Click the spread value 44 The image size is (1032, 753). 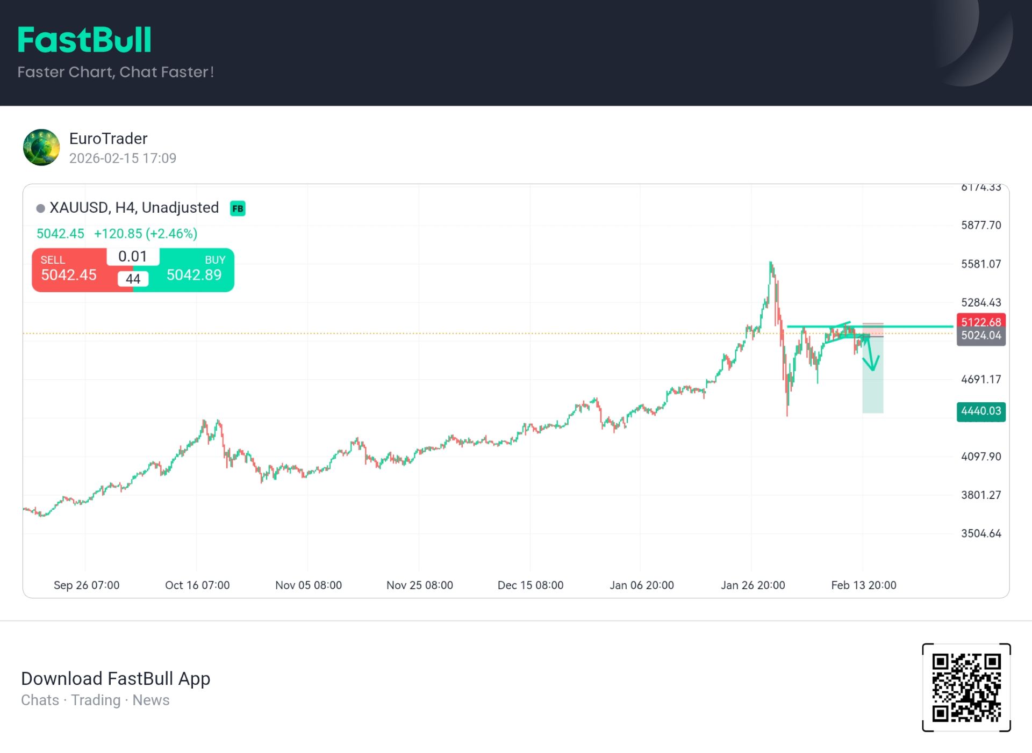133,279
